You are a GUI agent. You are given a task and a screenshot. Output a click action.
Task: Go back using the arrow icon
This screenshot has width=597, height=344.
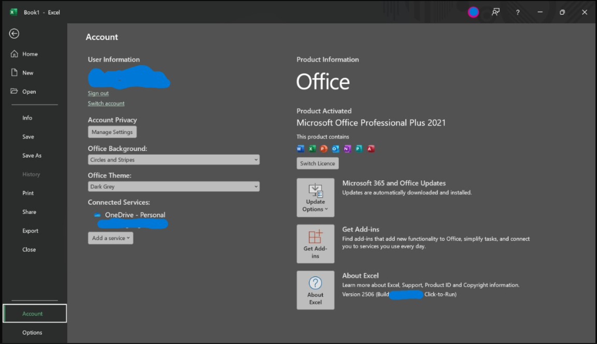(x=14, y=34)
